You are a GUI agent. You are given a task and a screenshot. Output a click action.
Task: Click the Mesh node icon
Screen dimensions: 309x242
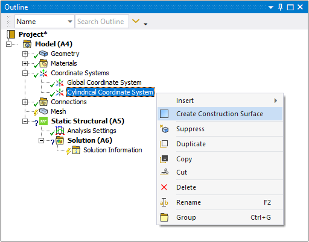[x=43, y=111]
